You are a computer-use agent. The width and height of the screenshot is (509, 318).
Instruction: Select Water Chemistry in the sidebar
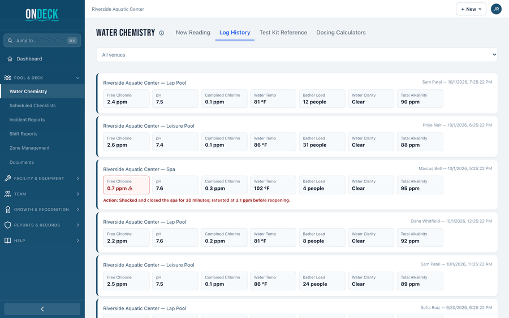[42, 92]
